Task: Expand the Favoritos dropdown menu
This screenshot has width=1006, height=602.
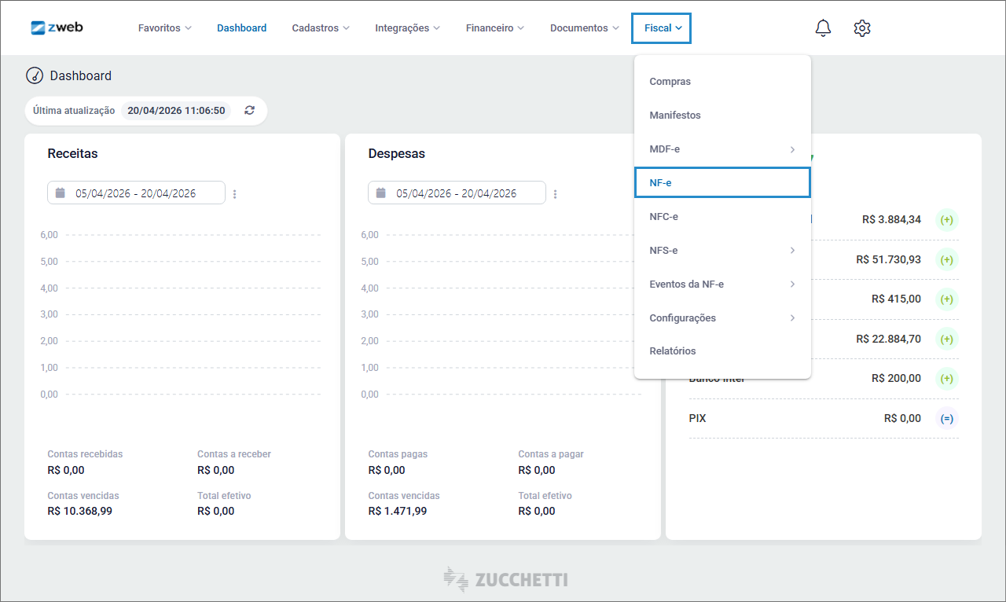Action: tap(164, 28)
